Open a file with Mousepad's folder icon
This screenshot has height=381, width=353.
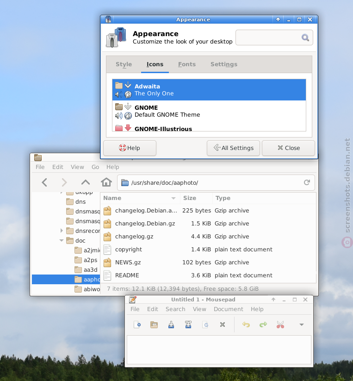tap(154, 325)
